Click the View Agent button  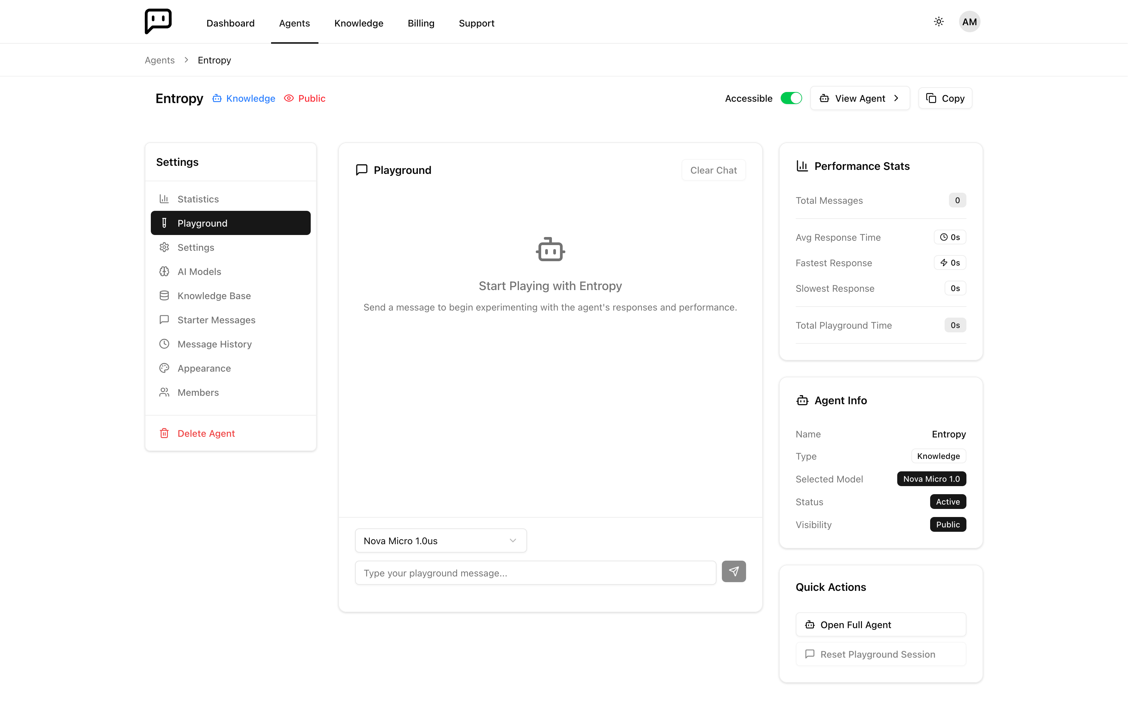[860, 98]
